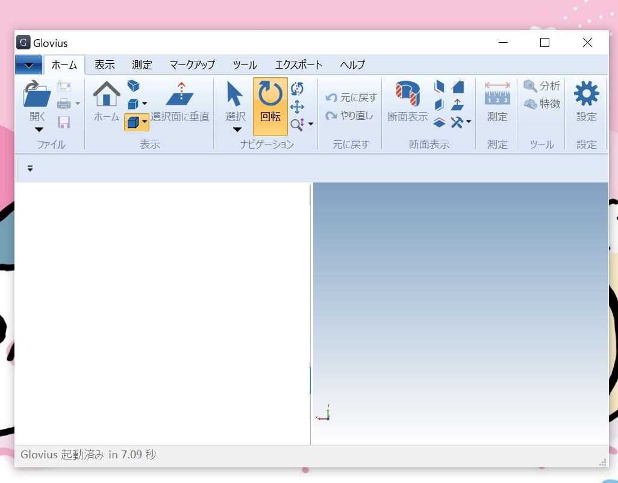618x483 pixels.
Task: Toggle the shaded display mode button
Action: coord(133,122)
